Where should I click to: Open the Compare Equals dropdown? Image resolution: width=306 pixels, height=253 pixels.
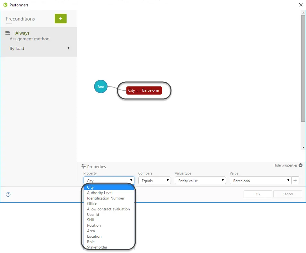155,181
